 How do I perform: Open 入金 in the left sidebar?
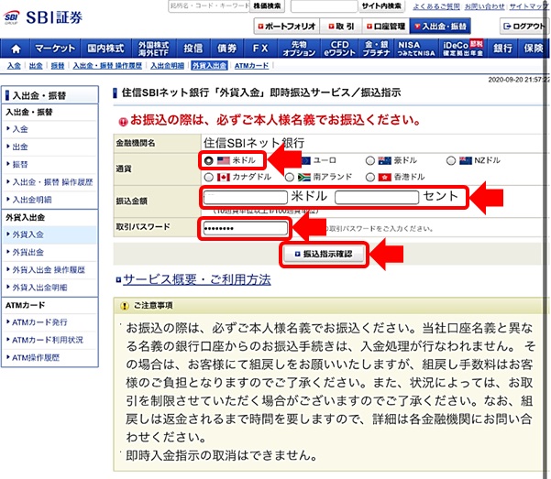pos(20,129)
